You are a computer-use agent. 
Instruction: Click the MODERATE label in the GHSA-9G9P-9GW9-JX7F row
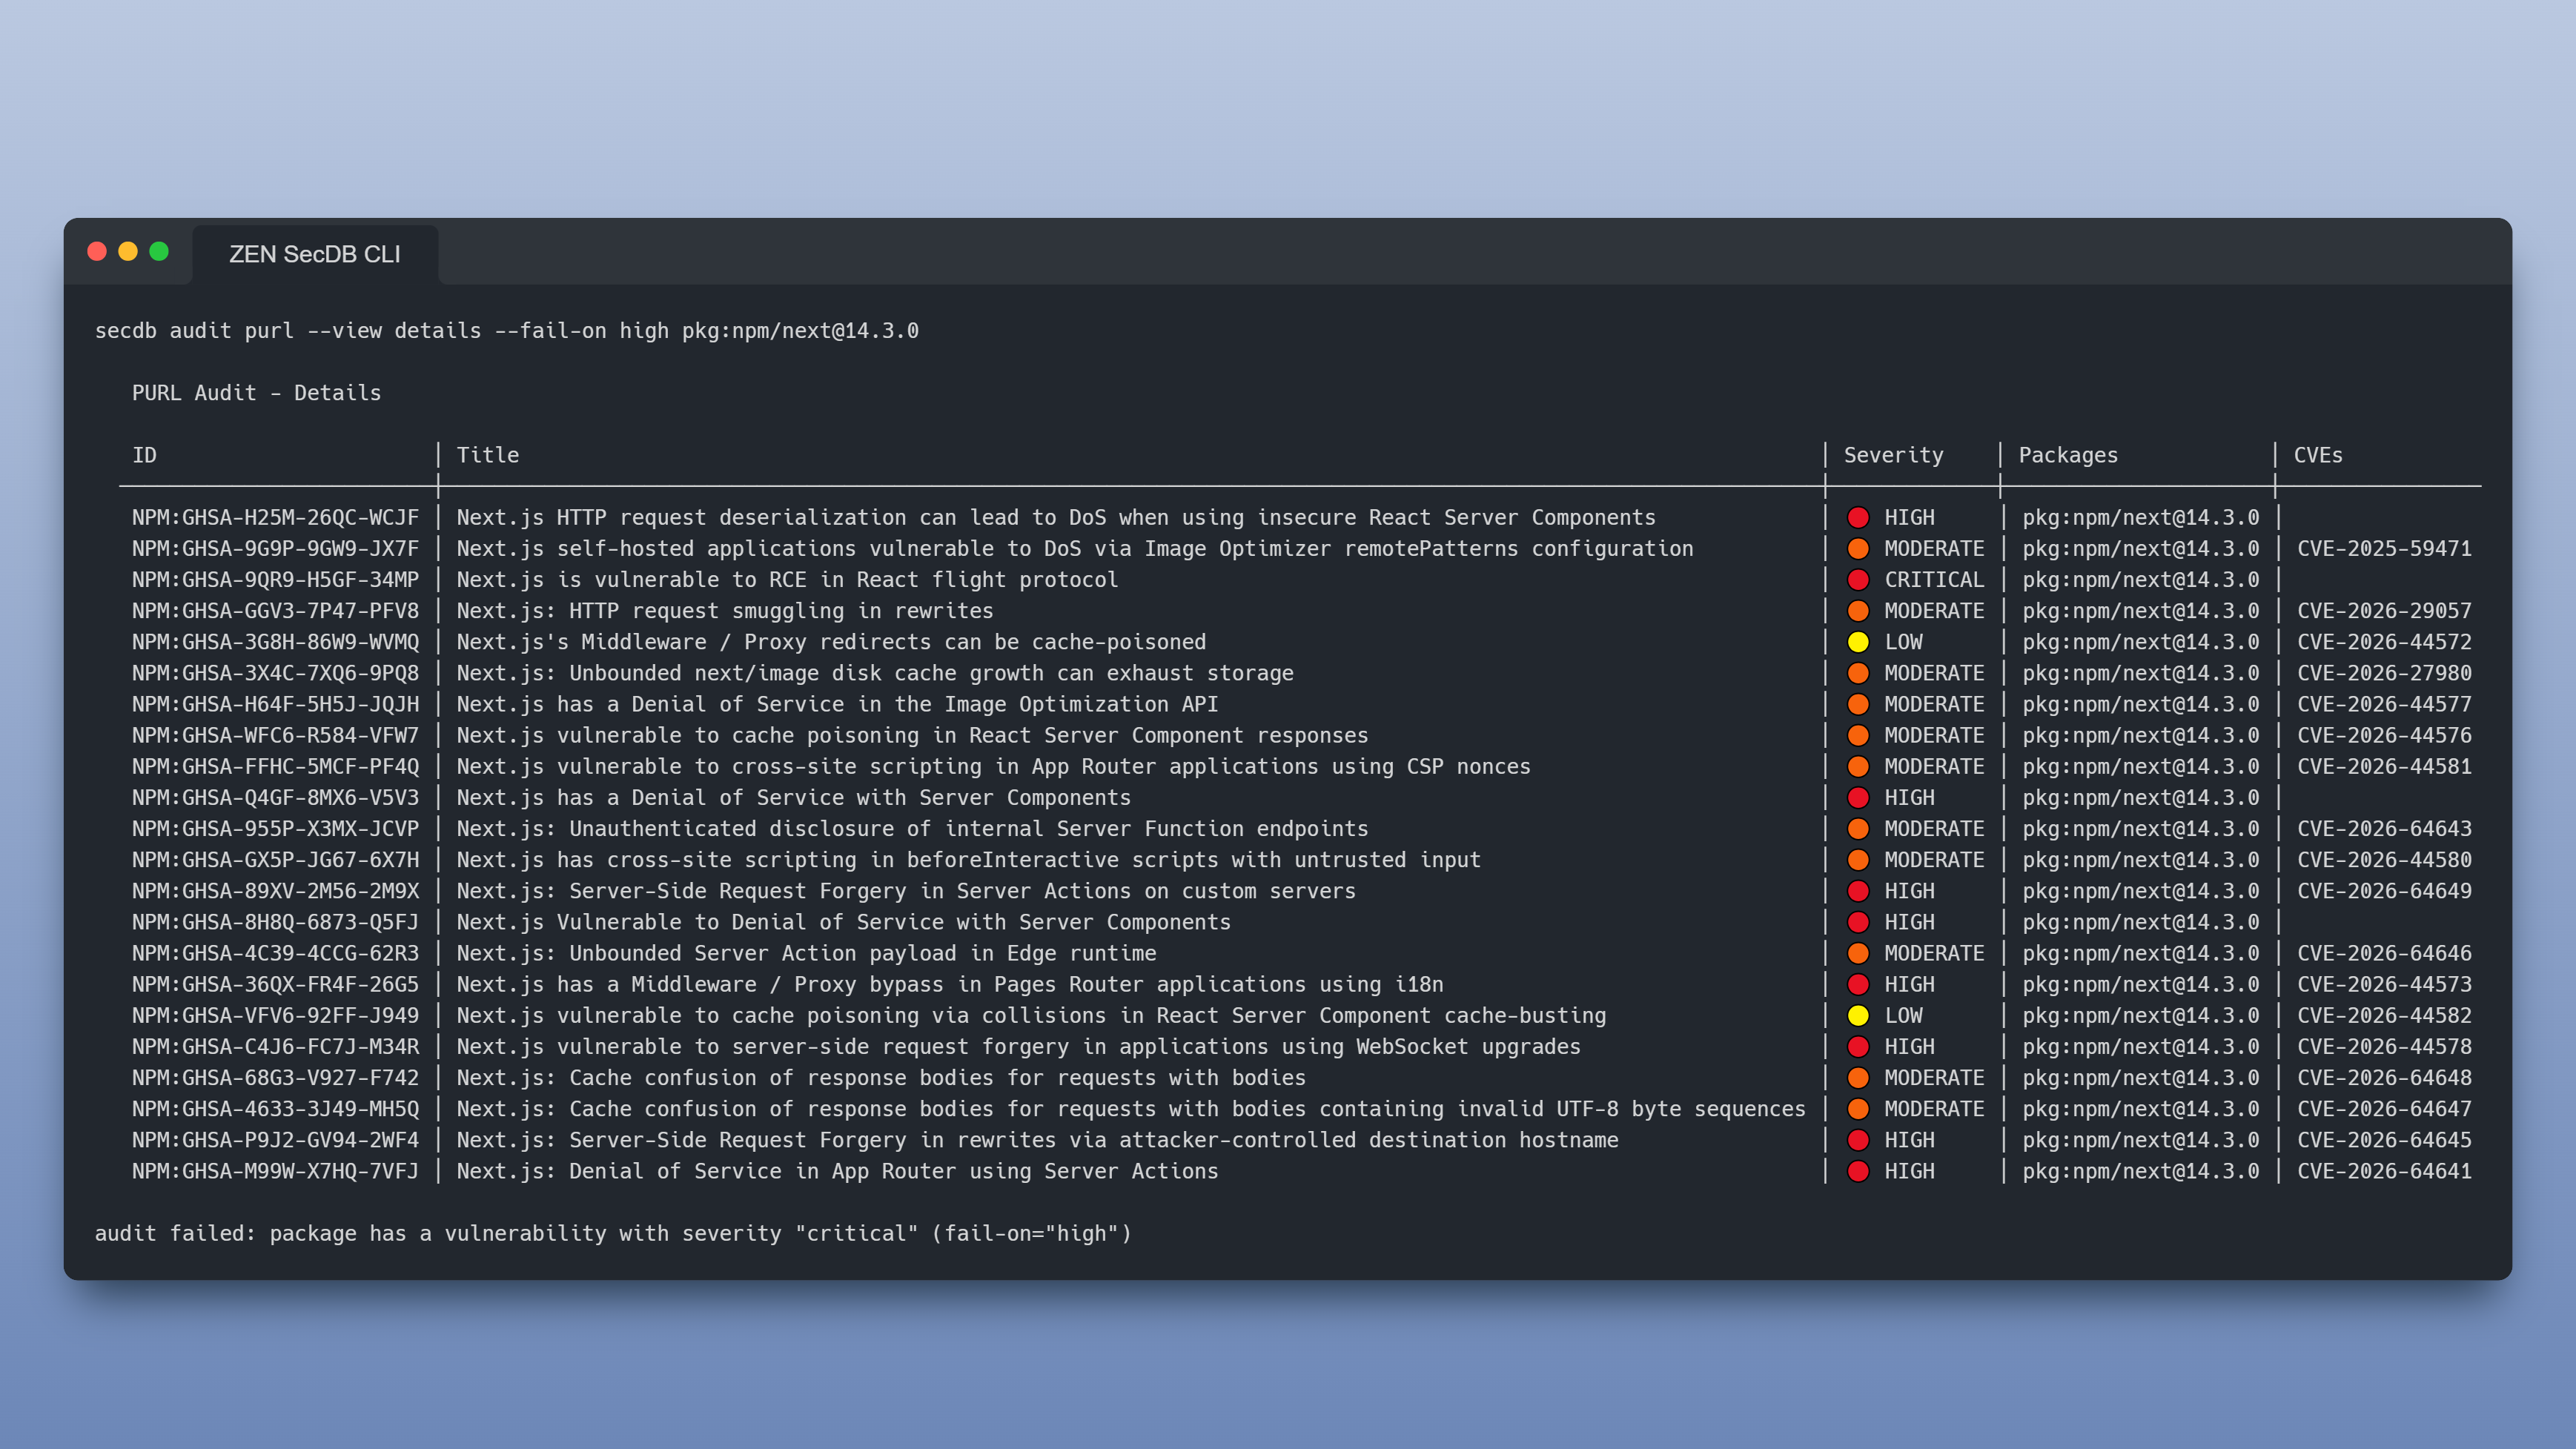[x=1934, y=548]
